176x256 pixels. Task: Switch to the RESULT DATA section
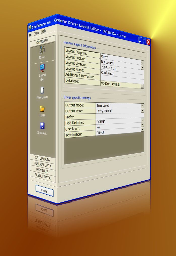pyautogui.click(x=42, y=177)
